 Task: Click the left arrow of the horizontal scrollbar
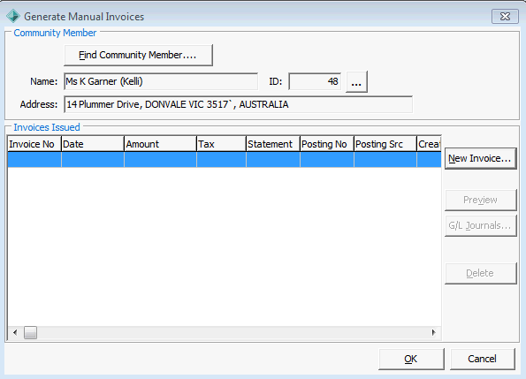pos(15,333)
